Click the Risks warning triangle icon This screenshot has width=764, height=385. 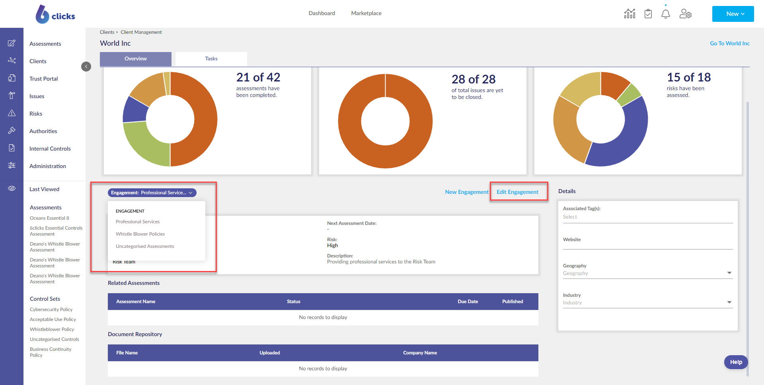click(12, 113)
